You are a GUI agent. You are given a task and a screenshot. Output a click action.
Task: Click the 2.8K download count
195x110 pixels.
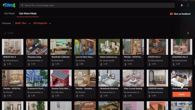81,64
